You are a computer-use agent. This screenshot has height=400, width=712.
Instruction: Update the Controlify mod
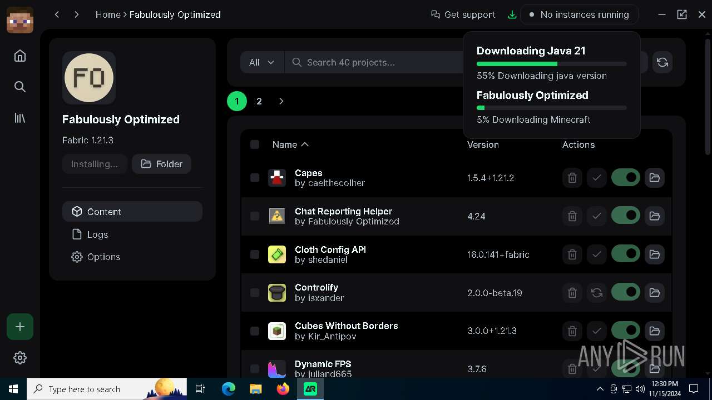tap(597, 292)
